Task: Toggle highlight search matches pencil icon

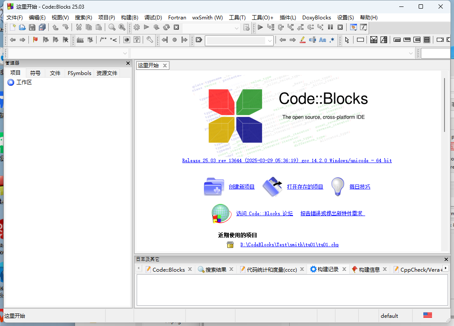Action: tap(303, 40)
